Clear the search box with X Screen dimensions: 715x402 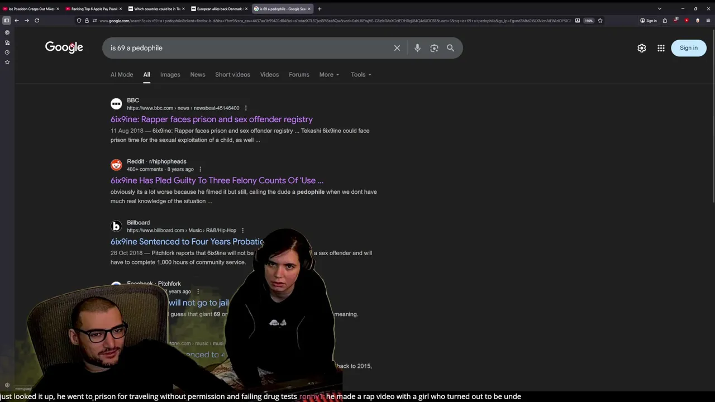397,48
